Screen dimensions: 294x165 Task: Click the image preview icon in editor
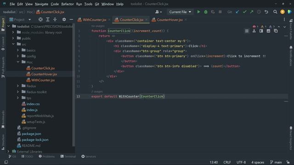tap(268, 31)
